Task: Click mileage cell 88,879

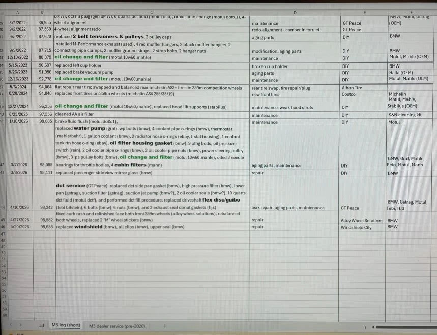Action: [x=42, y=57]
